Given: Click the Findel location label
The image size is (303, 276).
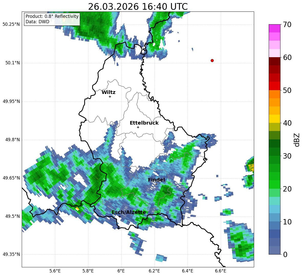Looking at the screenshot, I should tap(156, 180).
